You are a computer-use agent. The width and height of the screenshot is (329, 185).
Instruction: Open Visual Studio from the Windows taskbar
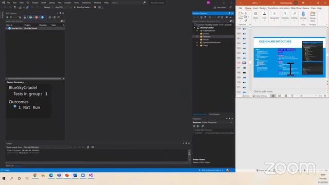point(90,175)
